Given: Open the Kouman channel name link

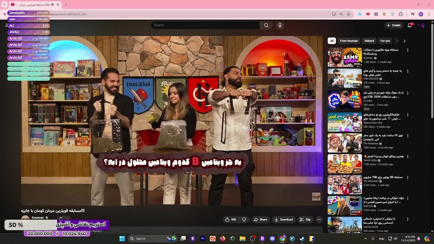Looking at the screenshot, I should click(38, 218).
